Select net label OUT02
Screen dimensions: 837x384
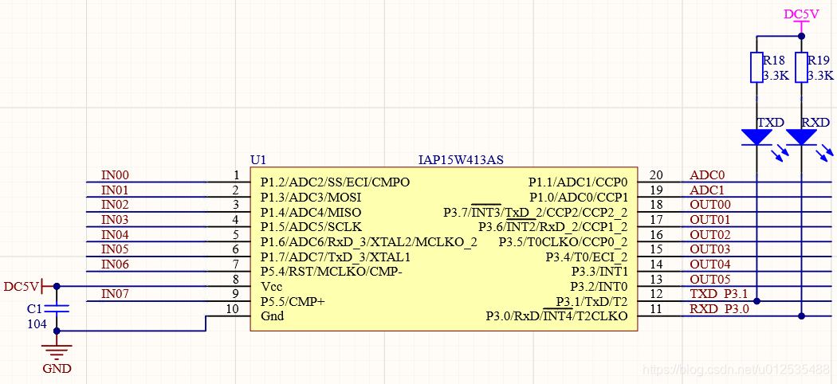tap(710, 235)
